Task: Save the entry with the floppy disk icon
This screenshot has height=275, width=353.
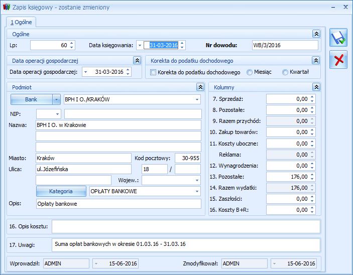Action: [338, 38]
